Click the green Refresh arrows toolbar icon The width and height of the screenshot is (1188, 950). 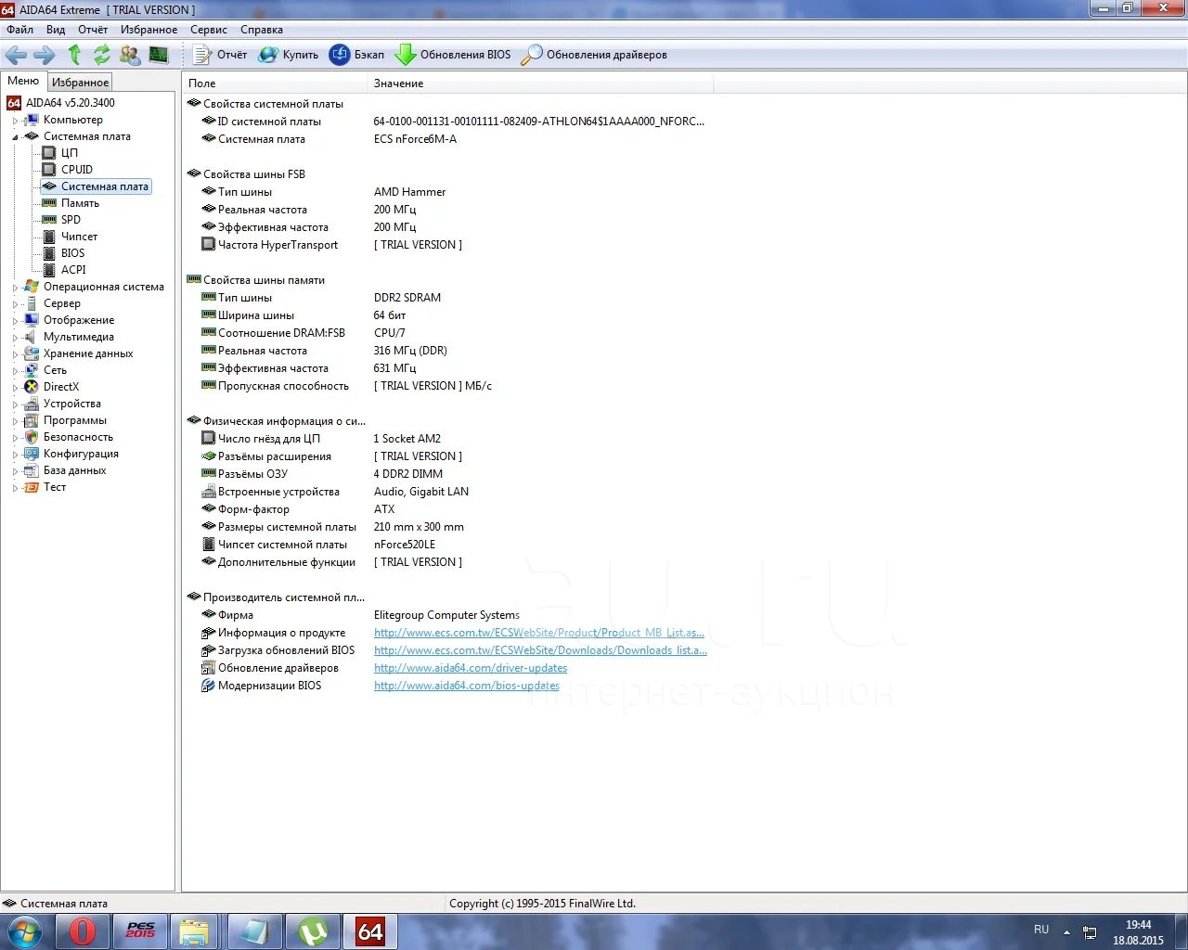(102, 55)
